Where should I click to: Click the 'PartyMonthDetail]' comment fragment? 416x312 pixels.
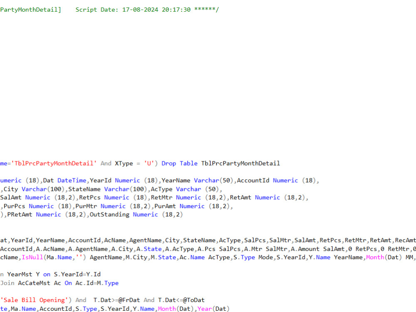(30, 10)
